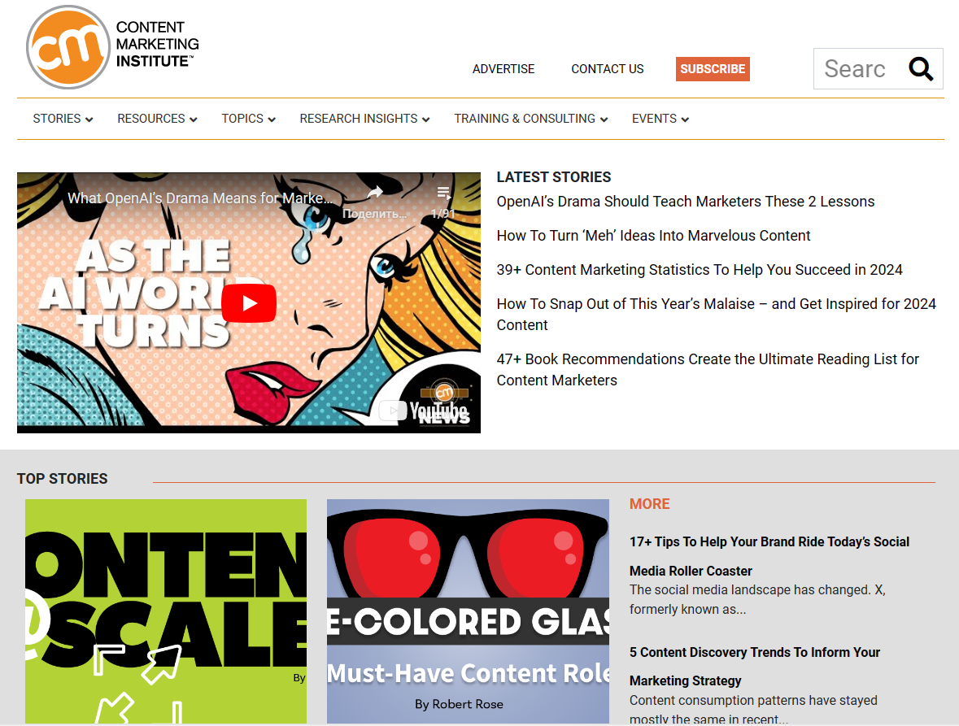Open the video playlist icon

pos(444,193)
